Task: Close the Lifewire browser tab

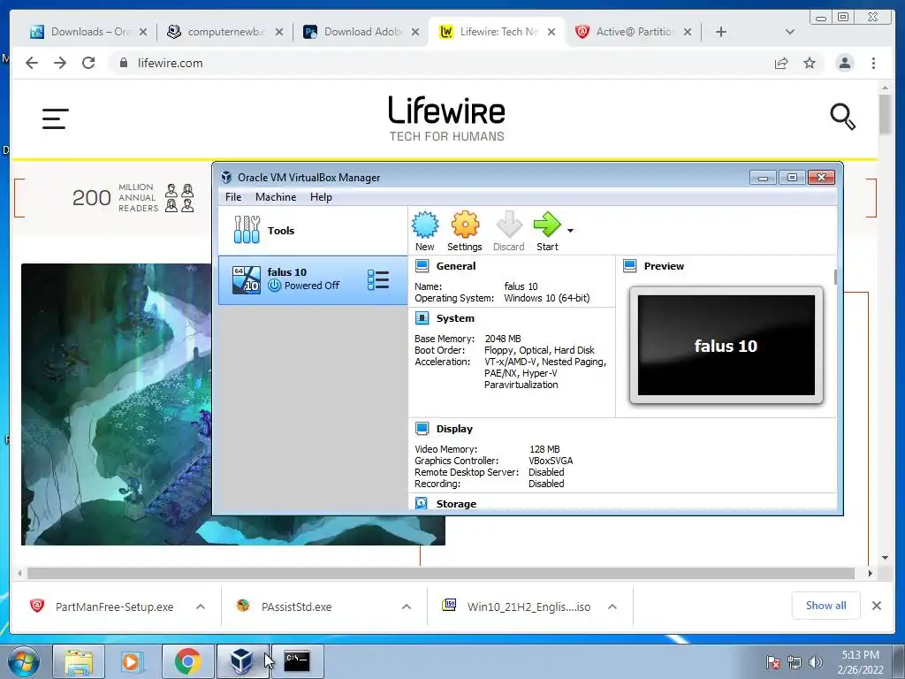Action: click(x=551, y=32)
